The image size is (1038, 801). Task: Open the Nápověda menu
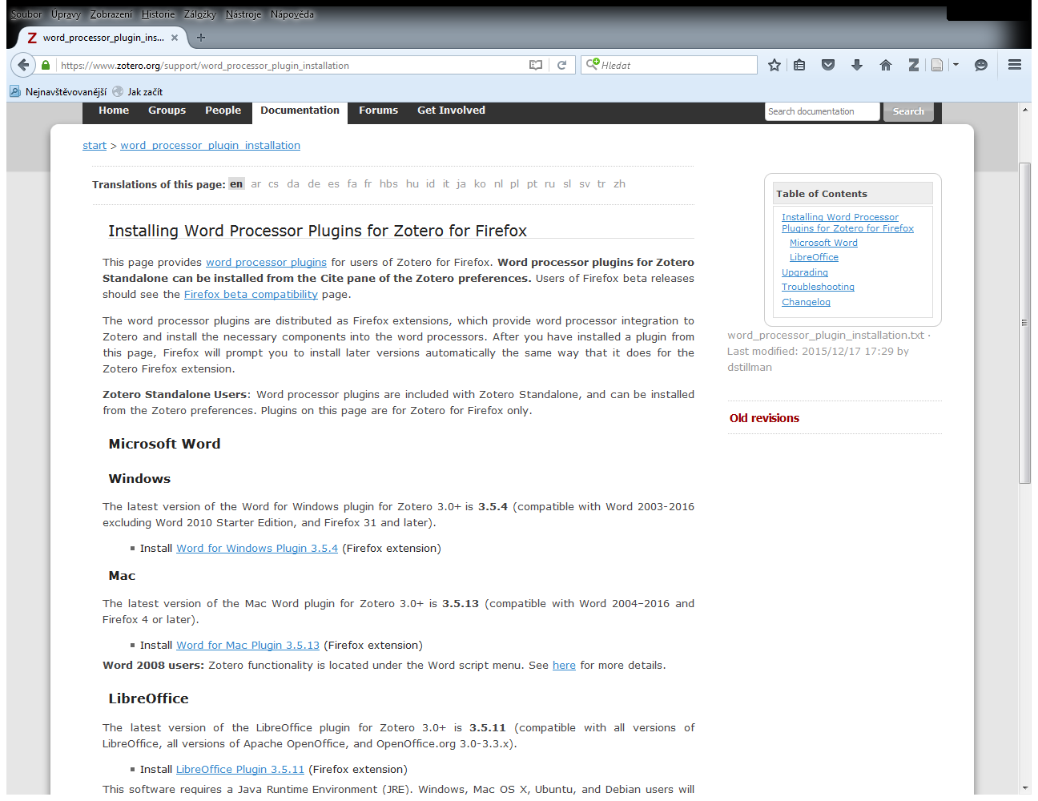[292, 14]
